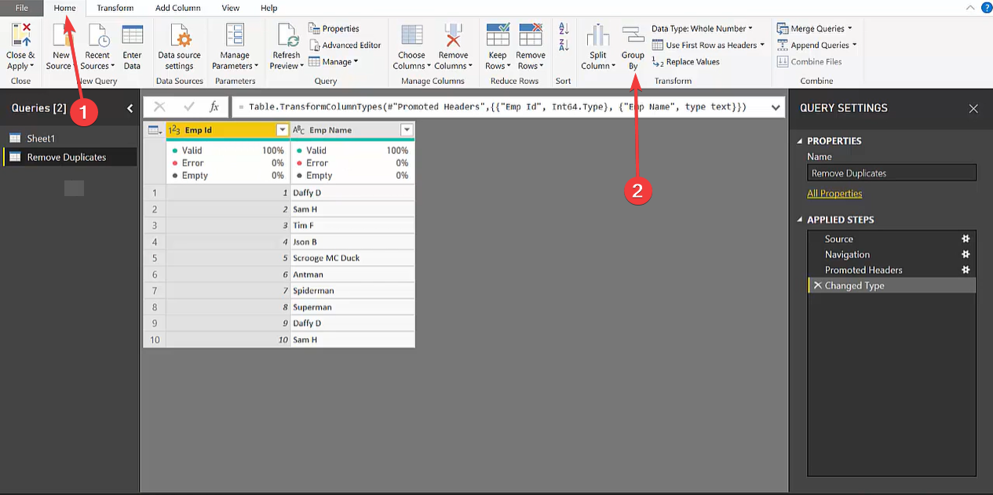Image resolution: width=993 pixels, height=495 pixels.
Task: Switch to the View tab
Action: coord(231,8)
